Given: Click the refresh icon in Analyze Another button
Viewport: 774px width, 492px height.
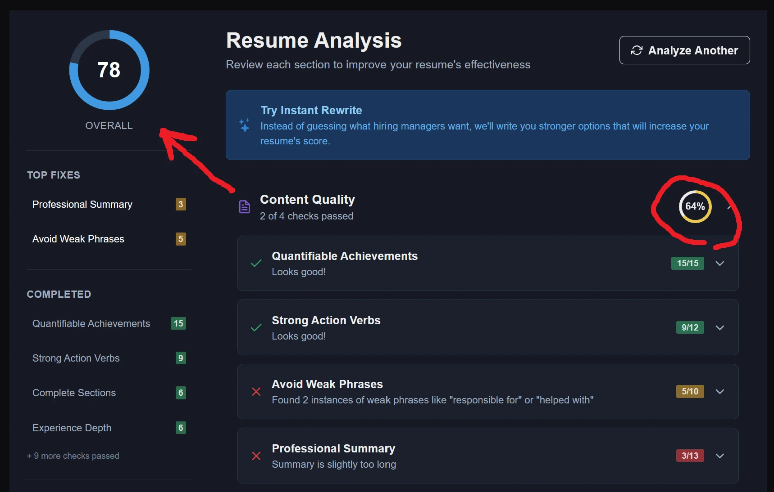Looking at the screenshot, I should coord(637,50).
